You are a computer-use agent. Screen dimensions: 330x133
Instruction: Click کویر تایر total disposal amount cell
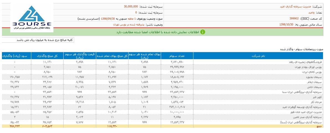[x=47, y=97]
